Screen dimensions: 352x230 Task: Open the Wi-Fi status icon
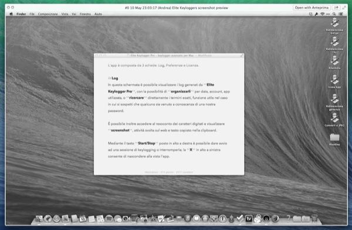pos(322,14)
